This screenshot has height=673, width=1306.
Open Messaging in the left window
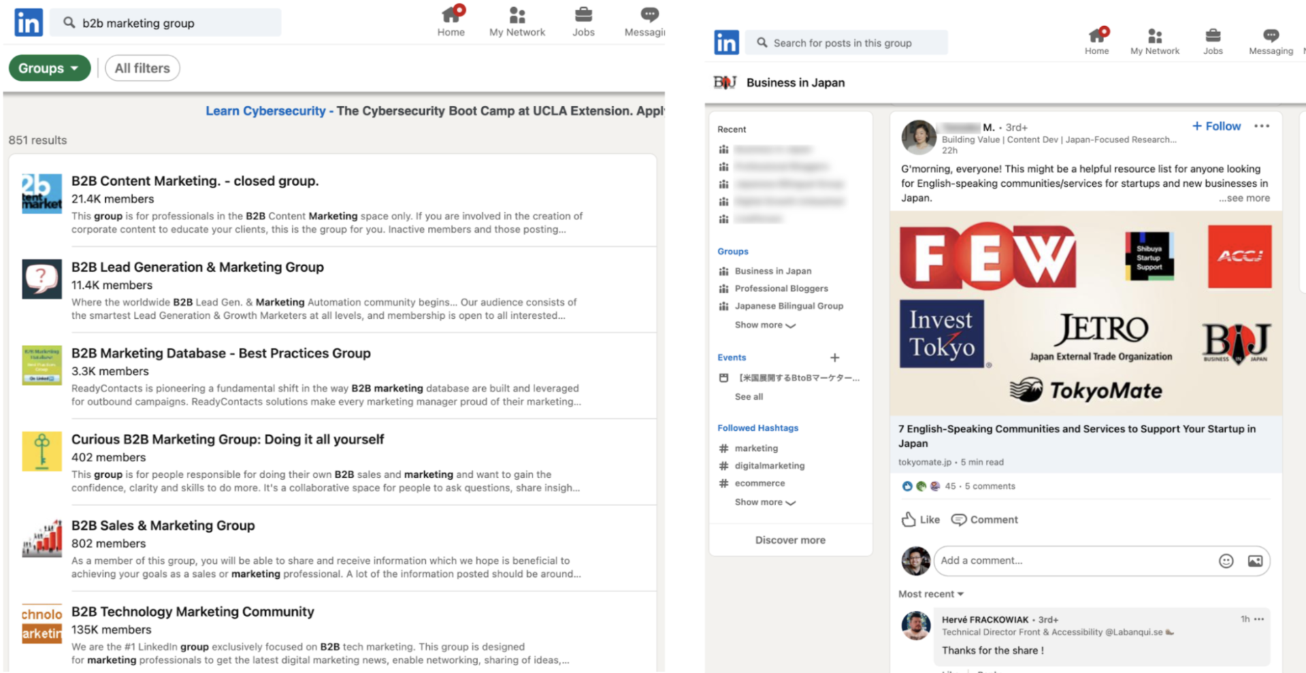645,23
